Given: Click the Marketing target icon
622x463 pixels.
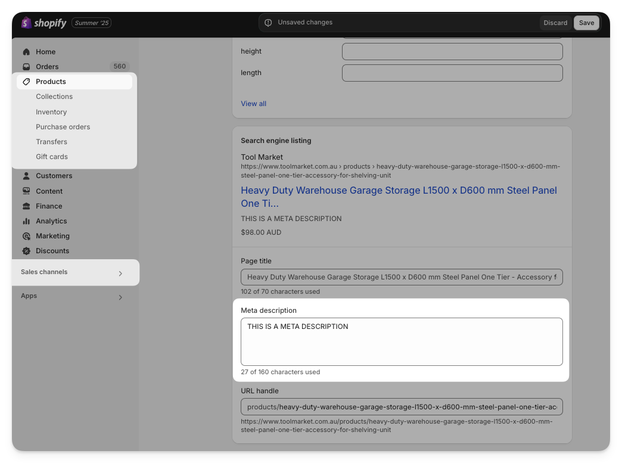Looking at the screenshot, I should coord(26,236).
